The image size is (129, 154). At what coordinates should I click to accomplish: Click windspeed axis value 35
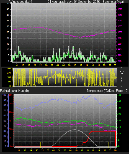(x=8, y=21)
